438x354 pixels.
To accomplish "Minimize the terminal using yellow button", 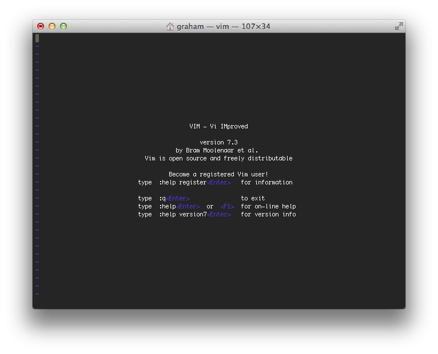I will [x=52, y=26].
